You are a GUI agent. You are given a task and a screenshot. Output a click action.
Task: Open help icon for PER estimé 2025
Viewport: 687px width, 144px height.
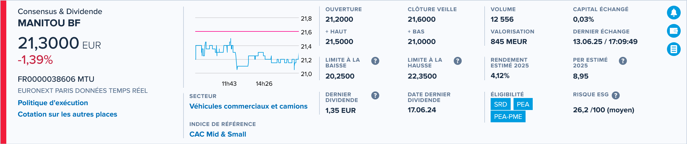tap(623, 61)
